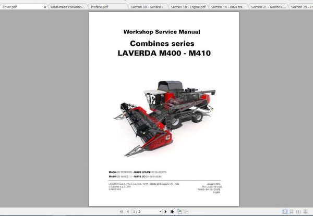This screenshot has width=313, height=216.
Task: Open the Section 14 - Drive tab
Action: [228, 7]
